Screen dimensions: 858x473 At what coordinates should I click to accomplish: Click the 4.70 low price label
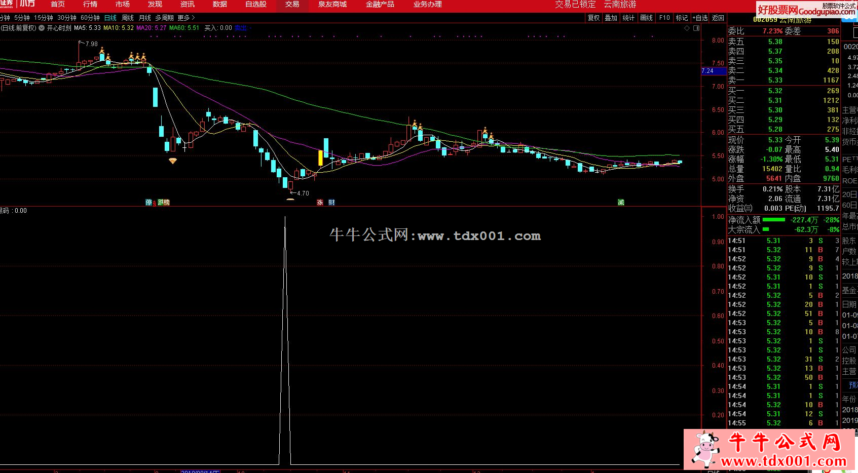coord(303,193)
